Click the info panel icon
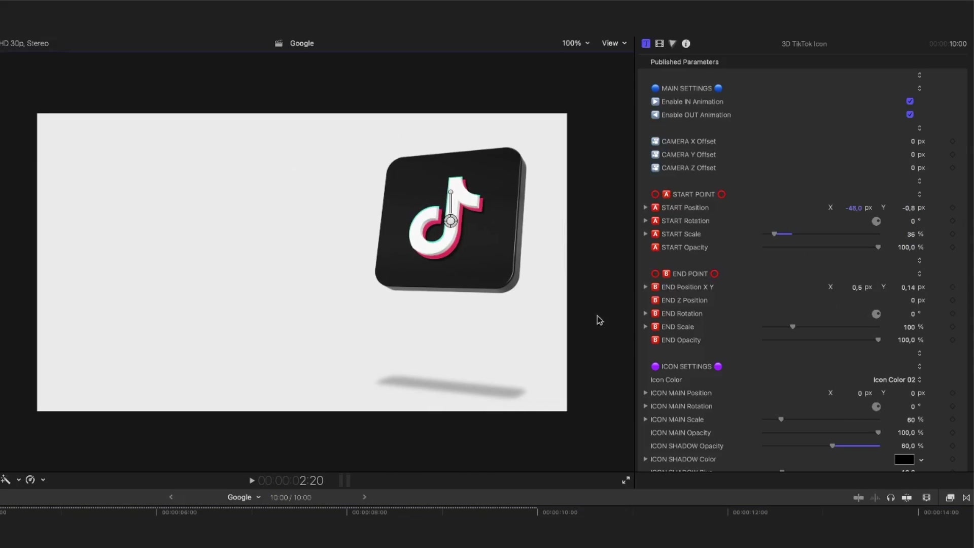The image size is (974, 548). (686, 44)
